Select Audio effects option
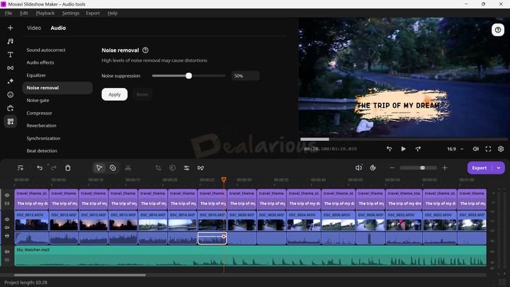The image size is (510, 287). point(40,62)
